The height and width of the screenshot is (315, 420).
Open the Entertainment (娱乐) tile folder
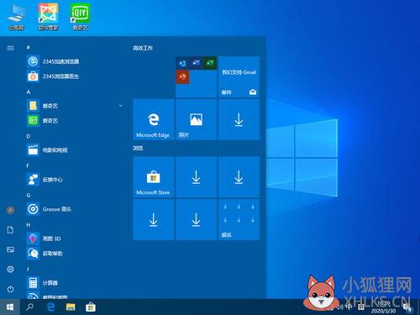239,219
